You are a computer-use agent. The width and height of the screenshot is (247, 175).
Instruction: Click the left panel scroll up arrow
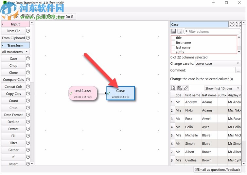click(x=32, y=23)
